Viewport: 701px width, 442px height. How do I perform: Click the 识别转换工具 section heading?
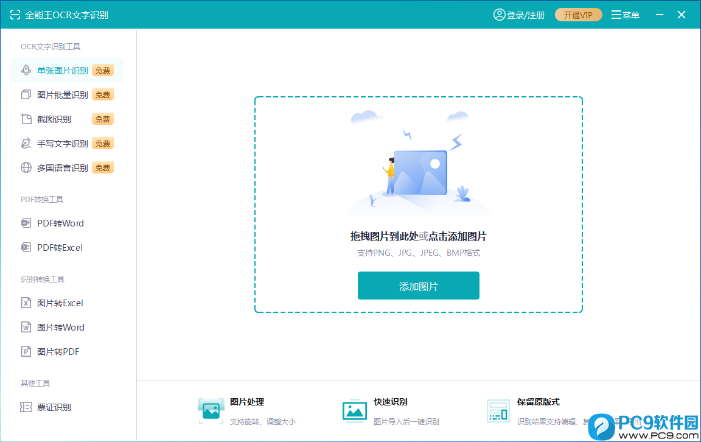43,279
